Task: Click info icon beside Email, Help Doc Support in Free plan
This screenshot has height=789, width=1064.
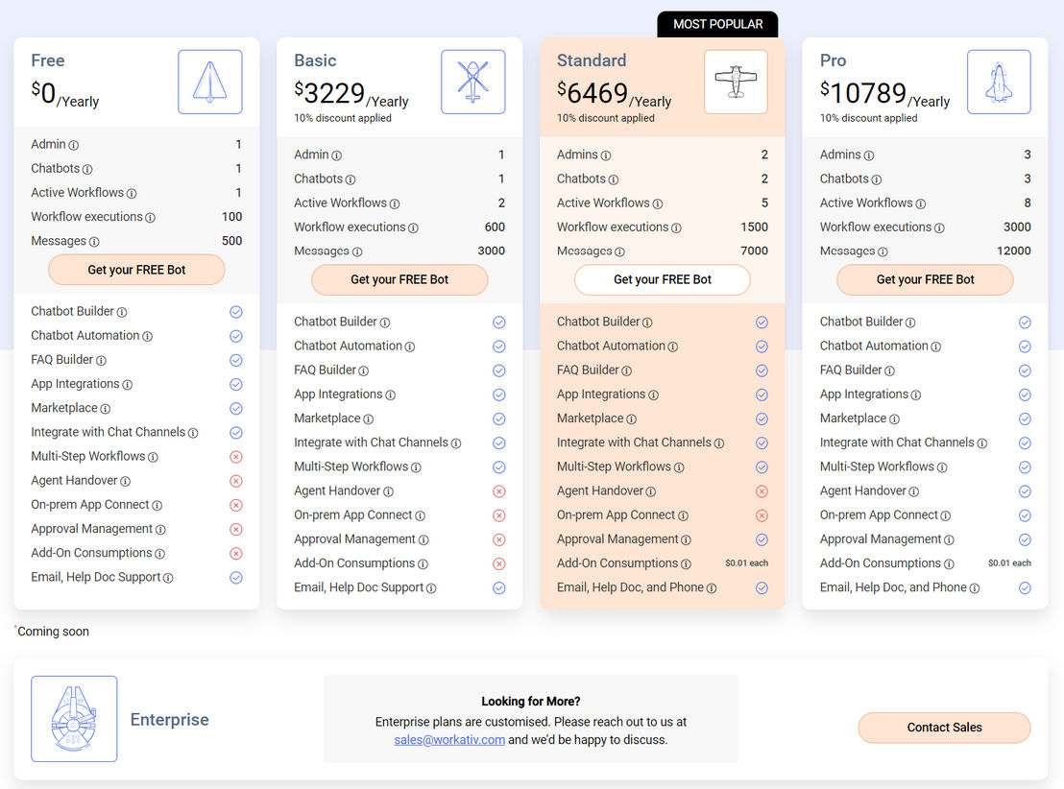Action: coord(168,578)
